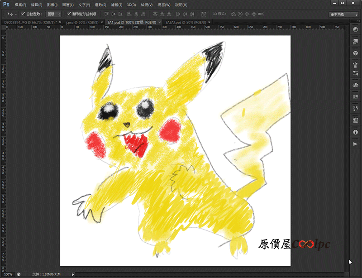Distribute vertical centers of layers

(162, 14)
